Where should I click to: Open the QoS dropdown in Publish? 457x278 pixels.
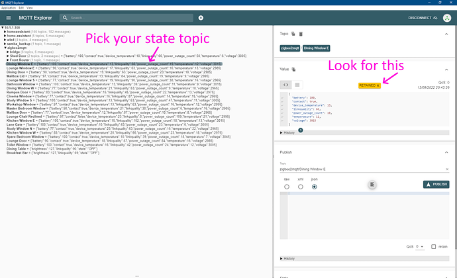[x=420, y=246]
